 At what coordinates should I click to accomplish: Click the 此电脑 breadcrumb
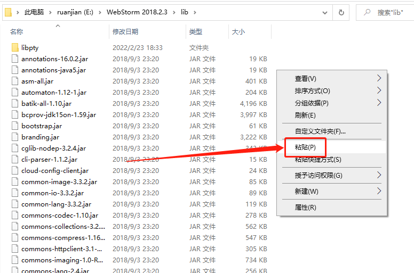point(34,12)
